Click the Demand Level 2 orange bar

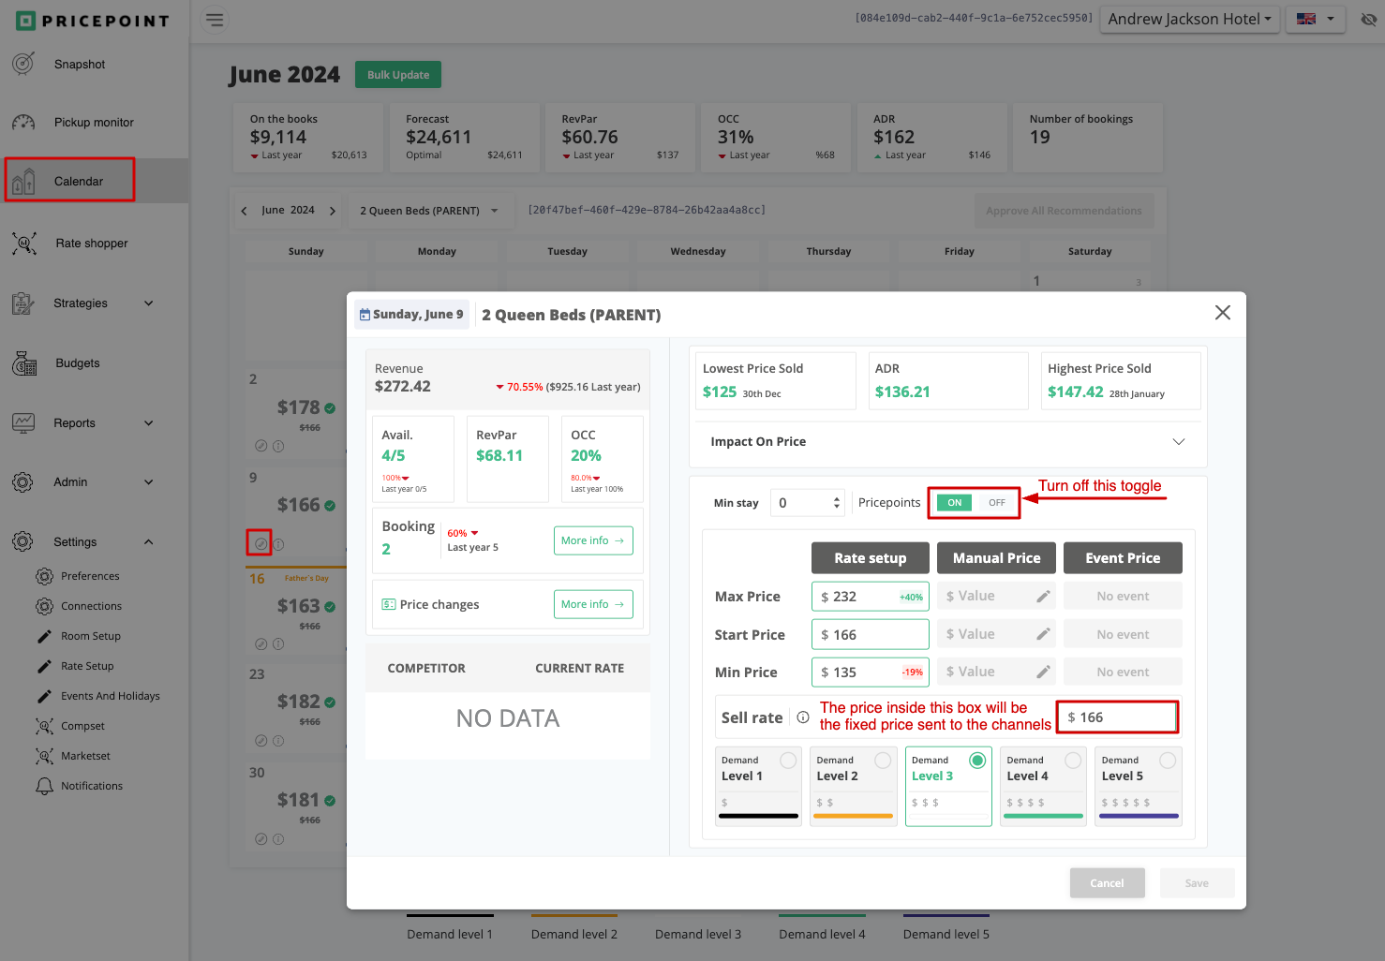coord(853,816)
